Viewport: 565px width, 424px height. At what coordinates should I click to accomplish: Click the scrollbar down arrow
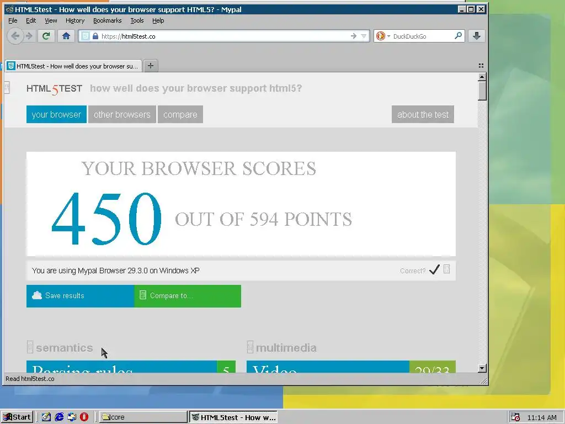482,368
